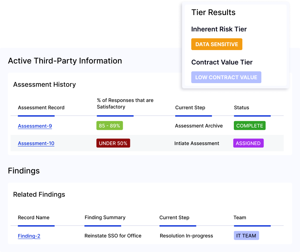Click the Status column header
This screenshot has height=252, width=300.
click(241, 108)
